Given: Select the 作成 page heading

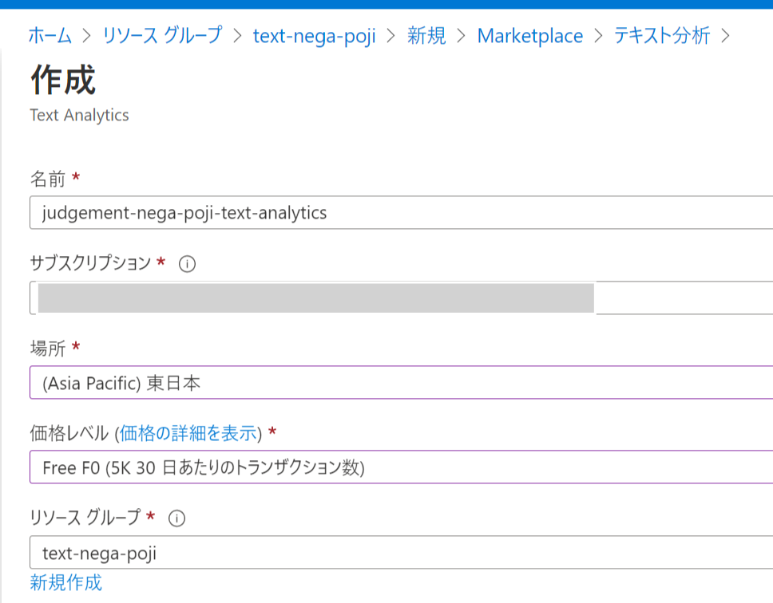Looking at the screenshot, I should [x=63, y=80].
